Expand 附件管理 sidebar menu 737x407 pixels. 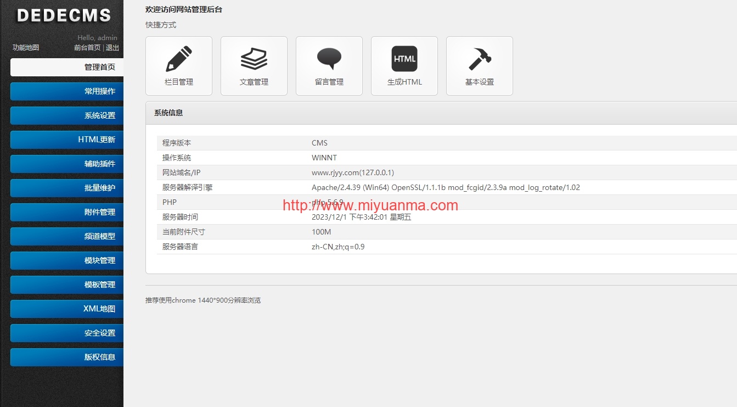click(67, 212)
